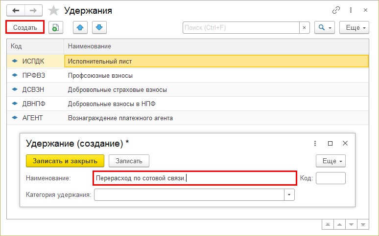The width and height of the screenshot is (379, 236).
Task: Open main window three-dot menu
Action: 351,10
